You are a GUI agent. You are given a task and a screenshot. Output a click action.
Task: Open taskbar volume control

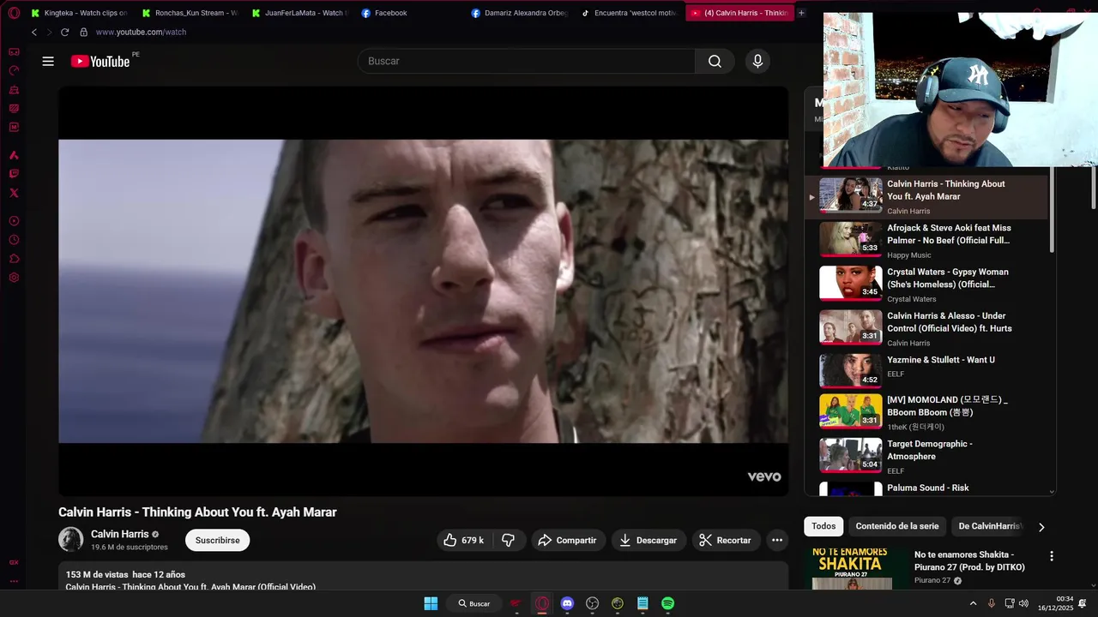point(1023,603)
